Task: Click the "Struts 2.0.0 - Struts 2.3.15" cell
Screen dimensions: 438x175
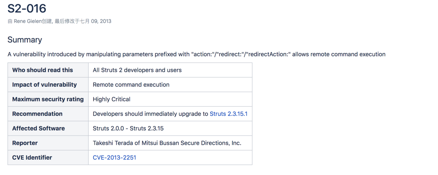Action: (x=128, y=128)
